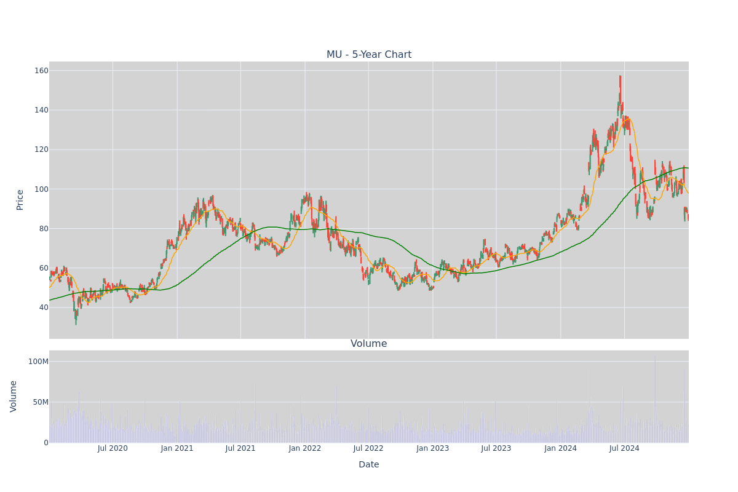The height and width of the screenshot is (492, 738).
Task: Click the "Jan 2023" date tick
Action: pyautogui.click(x=433, y=448)
